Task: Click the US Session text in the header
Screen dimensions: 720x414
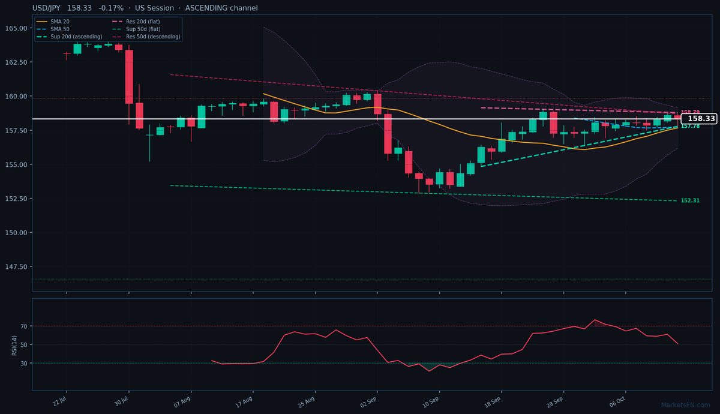Action: [x=155, y=8]
